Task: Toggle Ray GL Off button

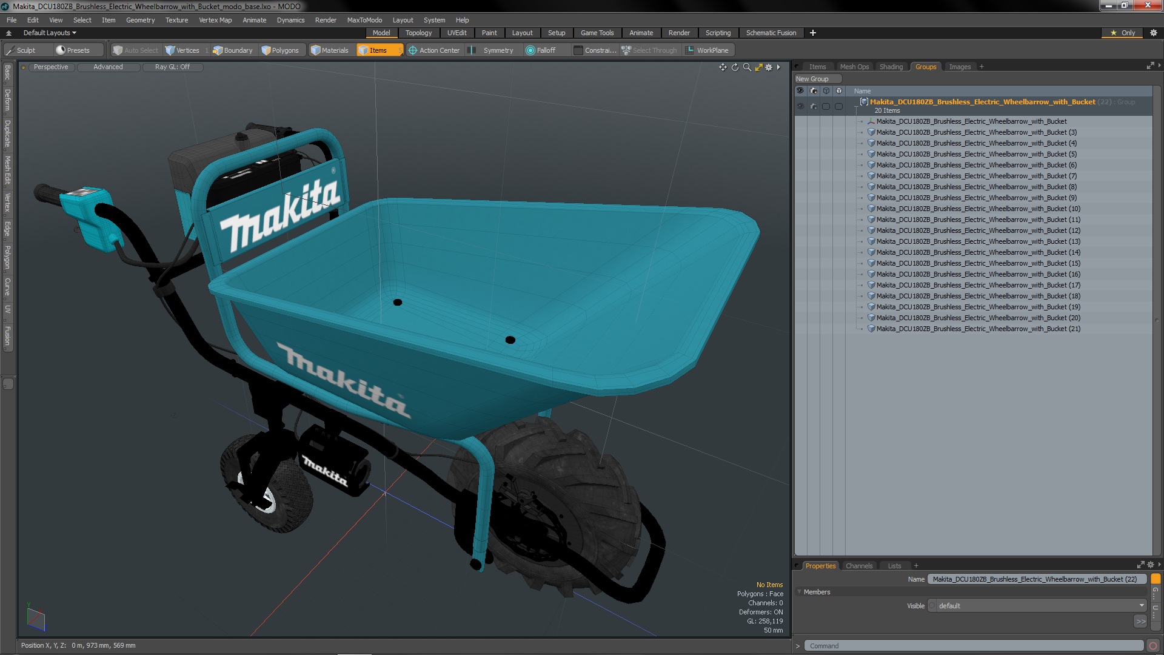Action: click(x=172, y=67)
